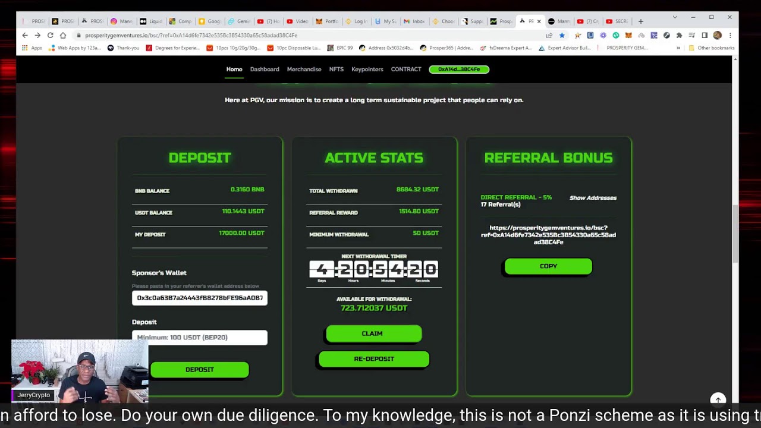Switch to the Instagram tab

(122, 21)
